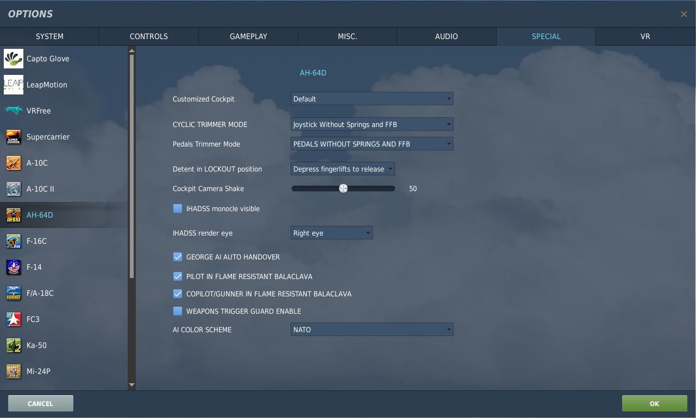Select the Mi-24P module icon
The height and width of the screenshot is (418, 696).
click(14, 371)
